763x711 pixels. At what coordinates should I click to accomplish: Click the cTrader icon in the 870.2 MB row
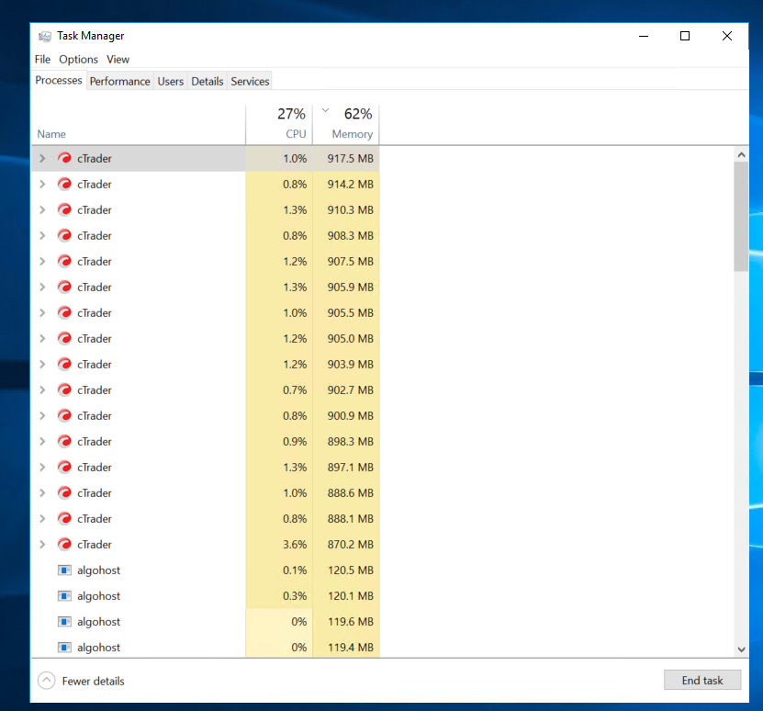[x=64, y=545]
